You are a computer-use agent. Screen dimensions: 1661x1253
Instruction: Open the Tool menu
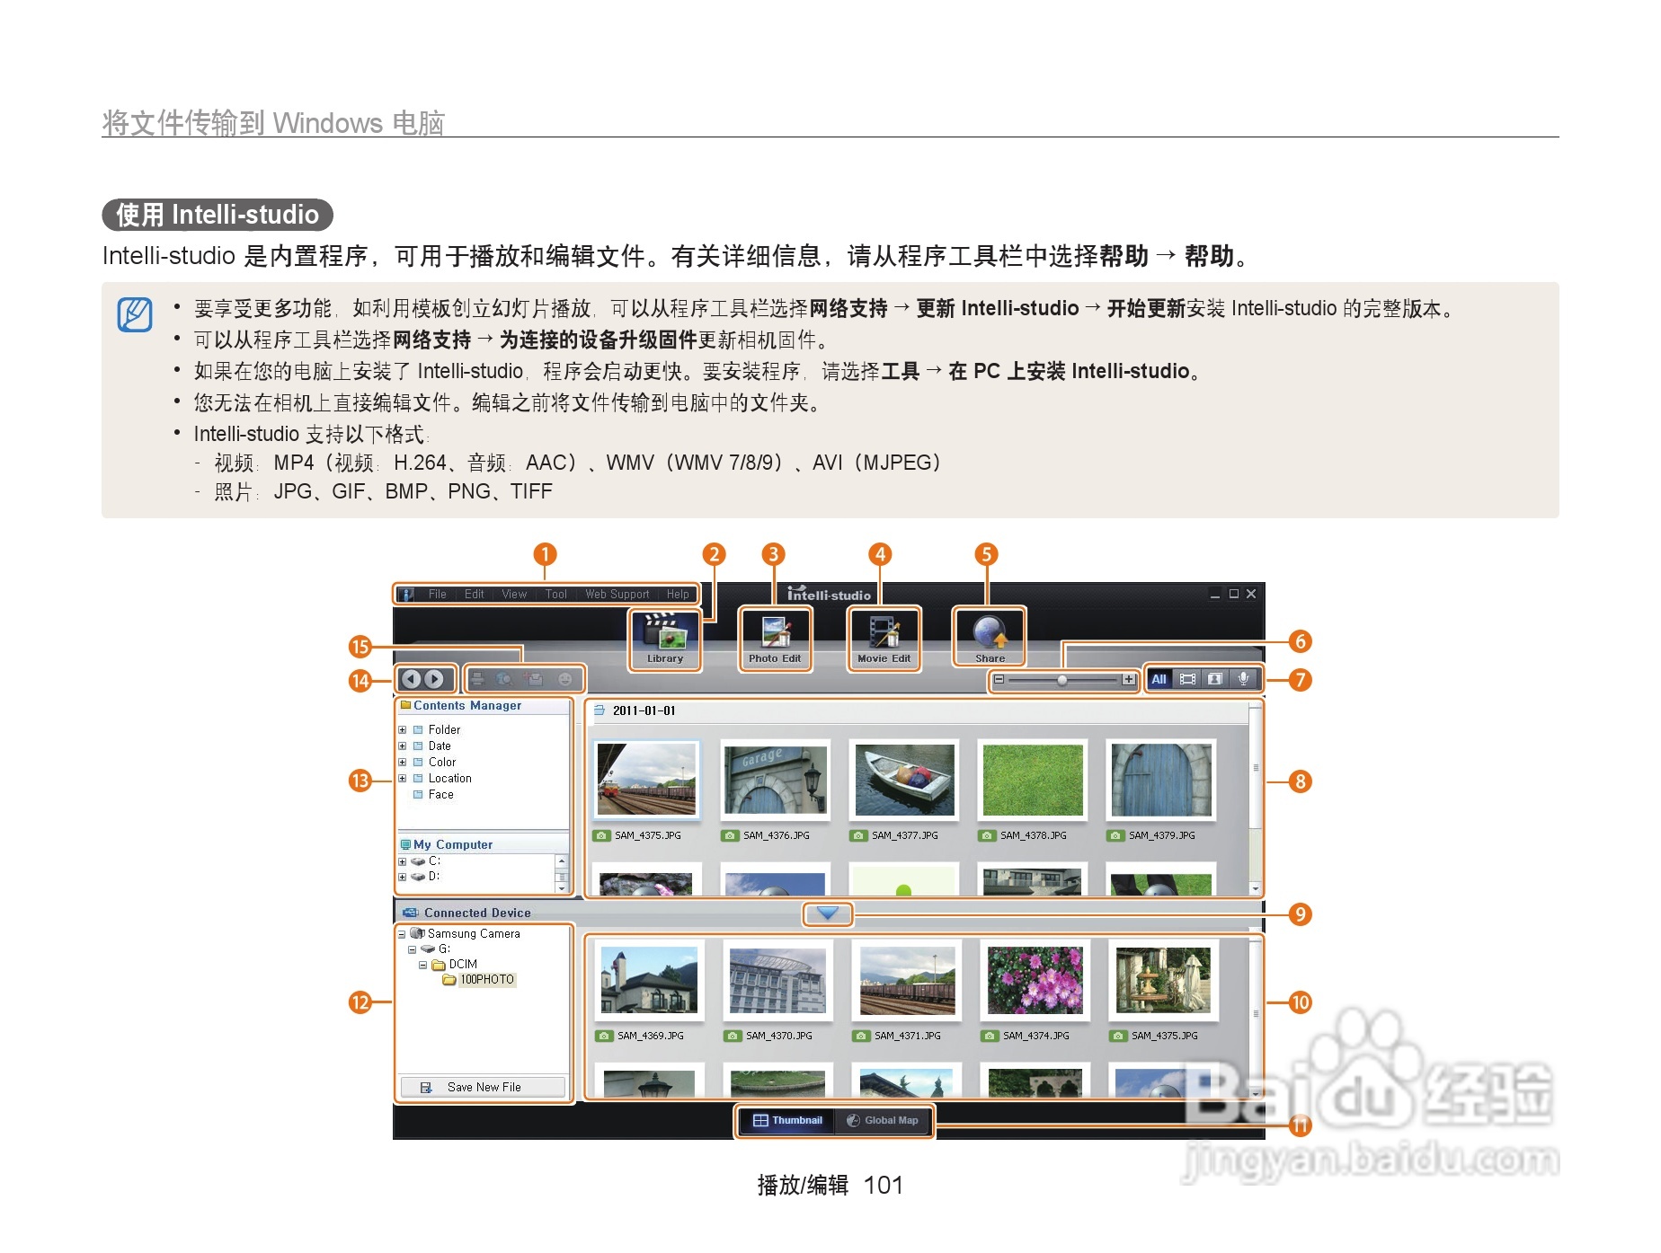pyautogui.click(x=556, y=595)
